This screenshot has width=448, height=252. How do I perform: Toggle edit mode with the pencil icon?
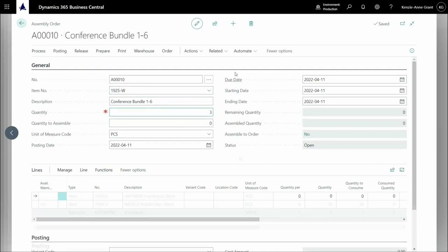tap(197, 23)
